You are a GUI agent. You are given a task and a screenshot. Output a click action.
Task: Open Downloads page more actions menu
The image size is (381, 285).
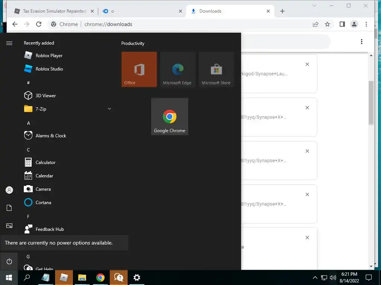[x=362, y=42]
